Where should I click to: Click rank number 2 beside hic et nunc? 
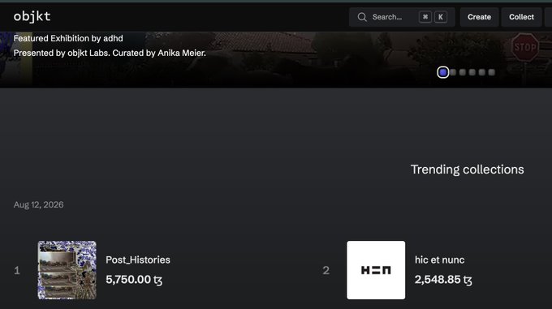click(326, 270)
